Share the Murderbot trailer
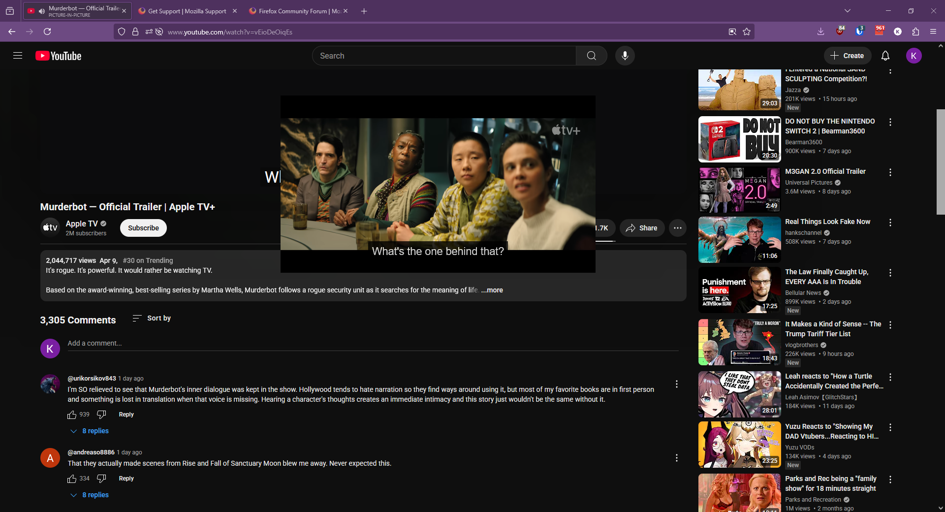945x512 pixels. point(642,228)
